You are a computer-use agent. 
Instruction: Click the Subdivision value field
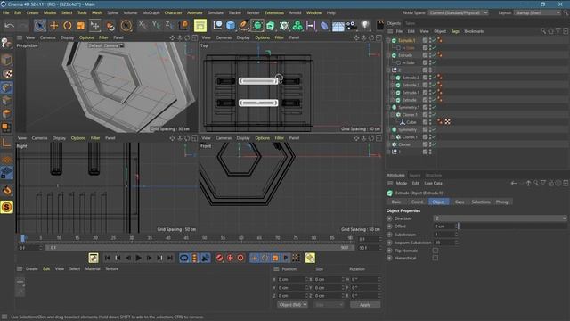(445, 235)
